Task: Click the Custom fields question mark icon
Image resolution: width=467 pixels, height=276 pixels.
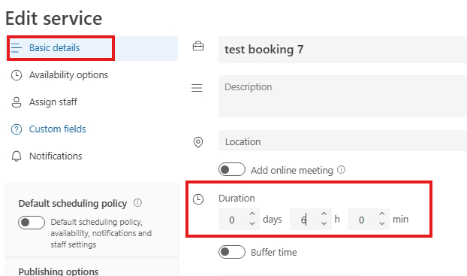Action: [17, 129]
